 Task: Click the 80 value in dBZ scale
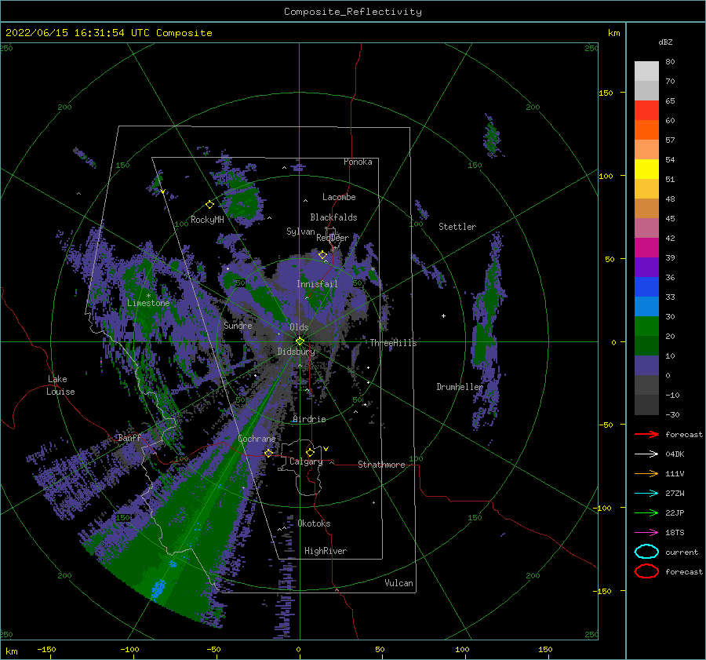pyautogui.click(x=670, y=61)
